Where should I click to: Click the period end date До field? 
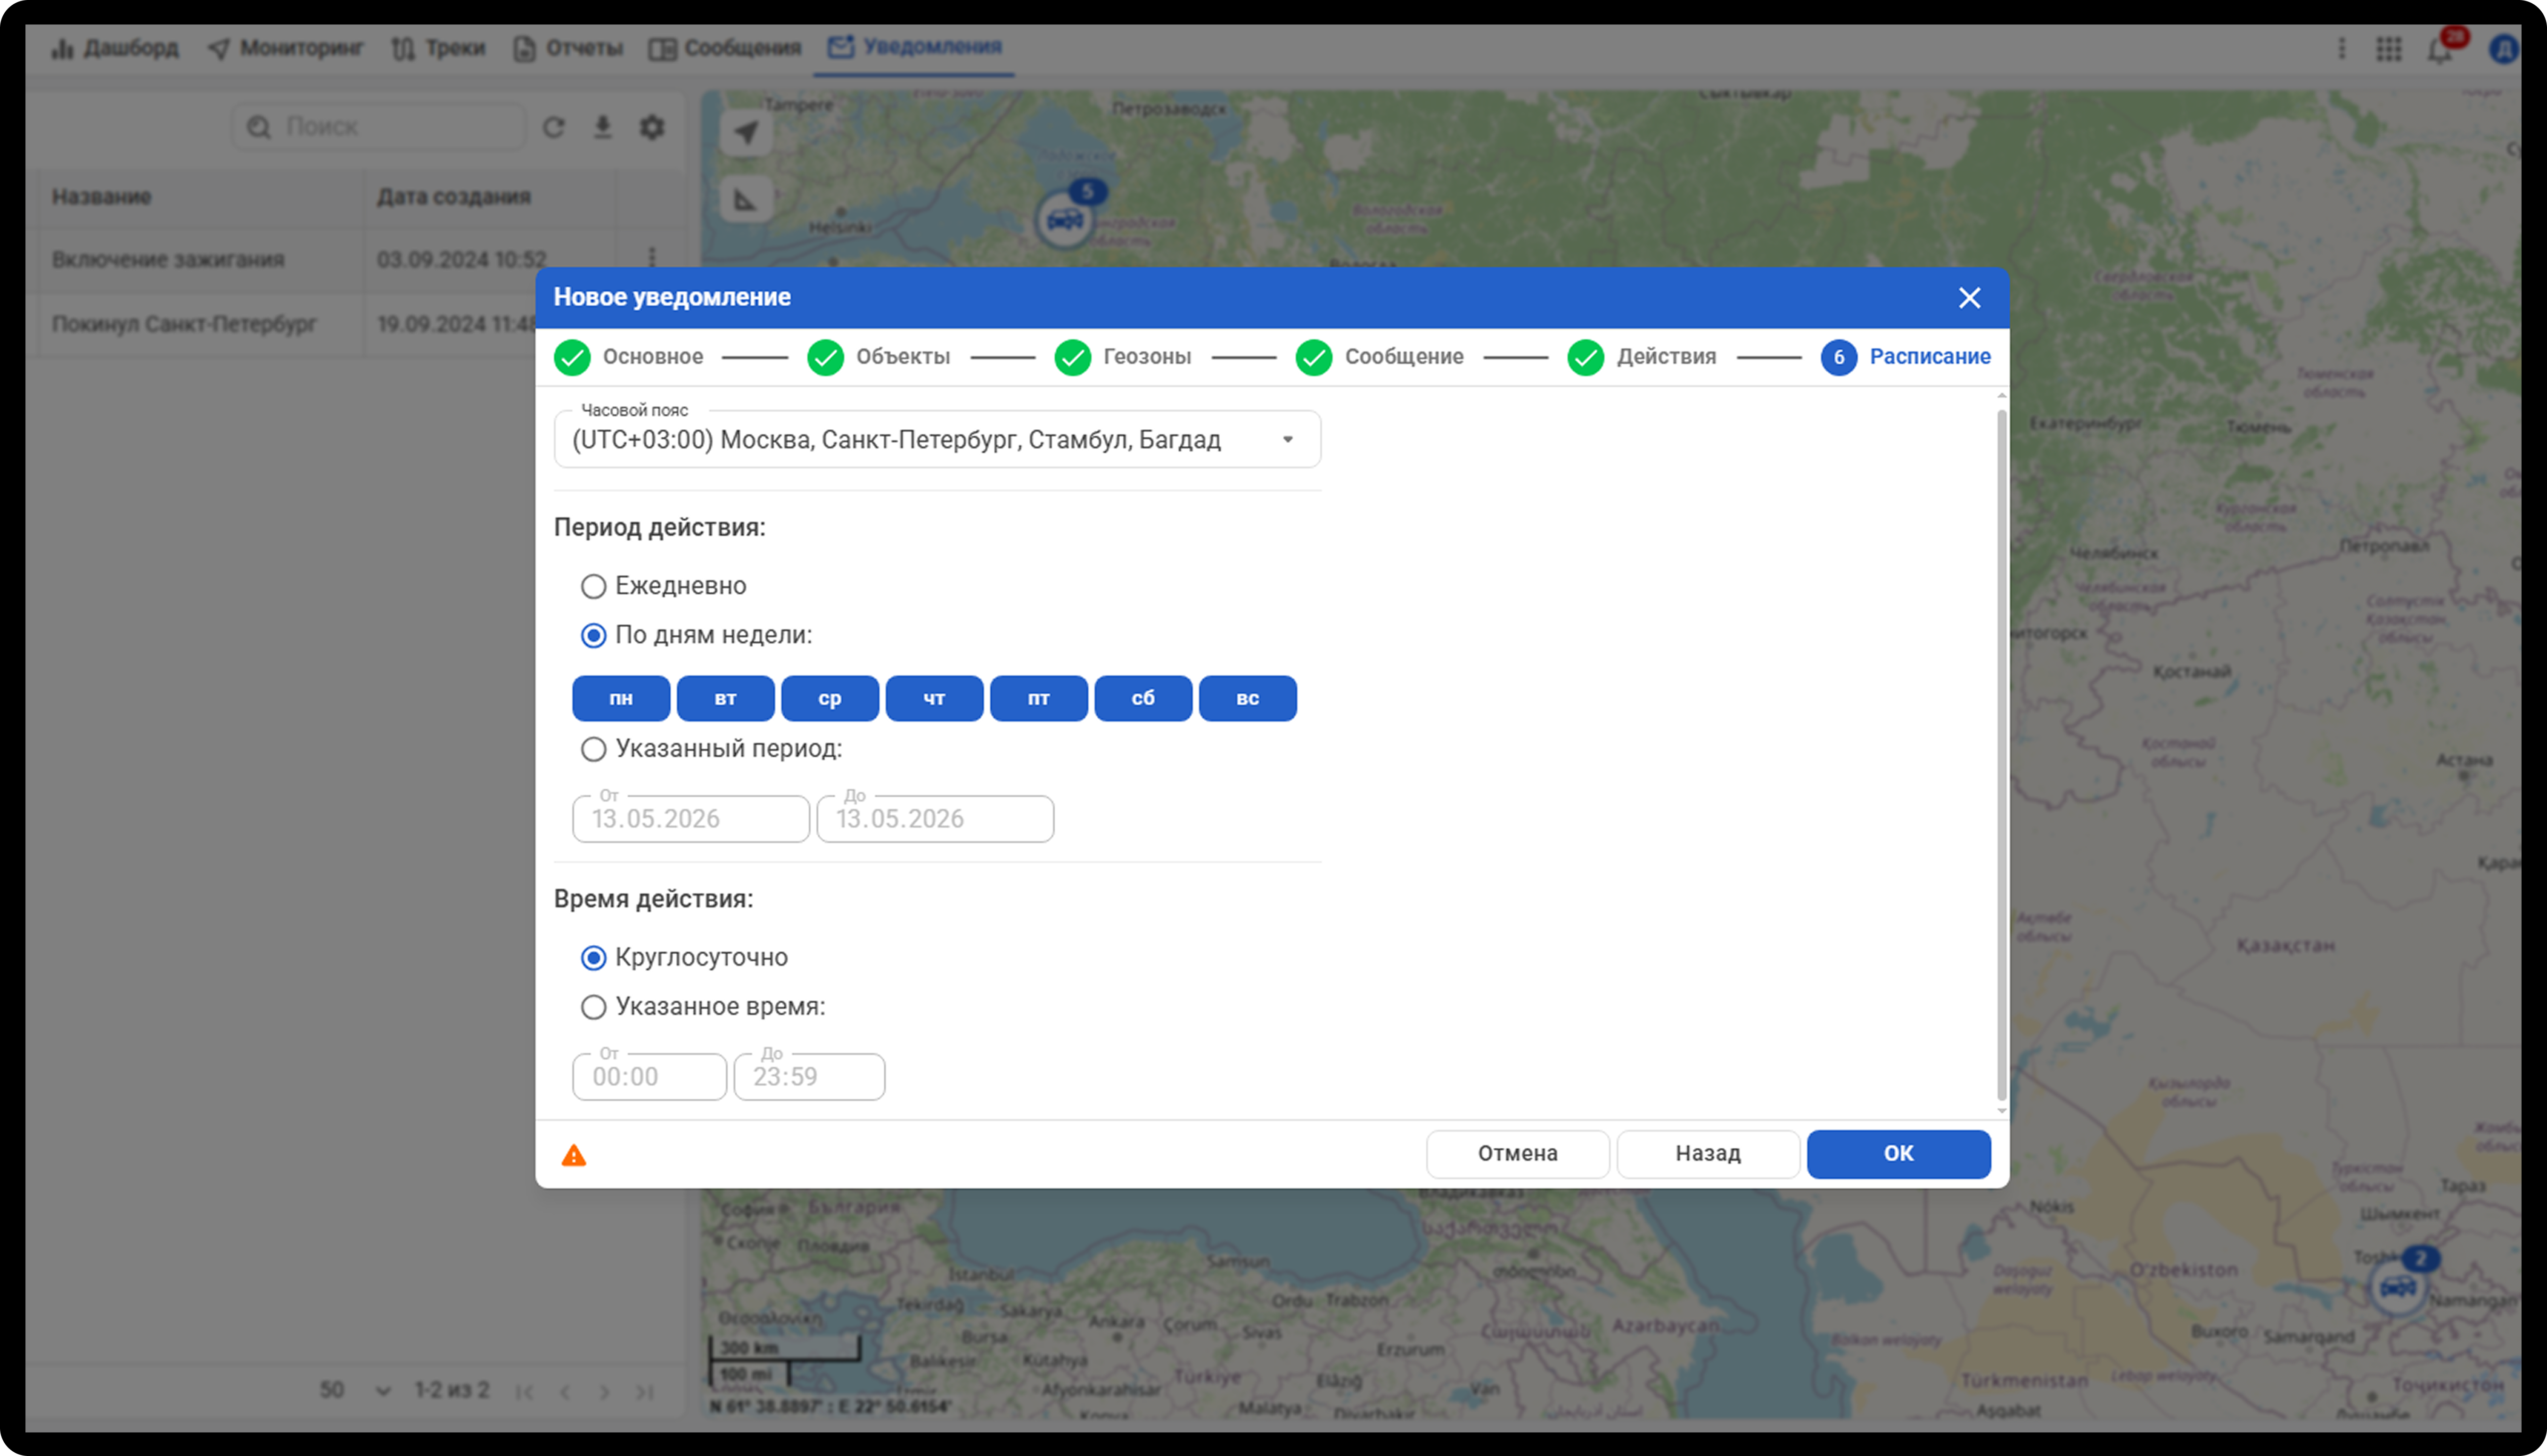tap(935, 819)
